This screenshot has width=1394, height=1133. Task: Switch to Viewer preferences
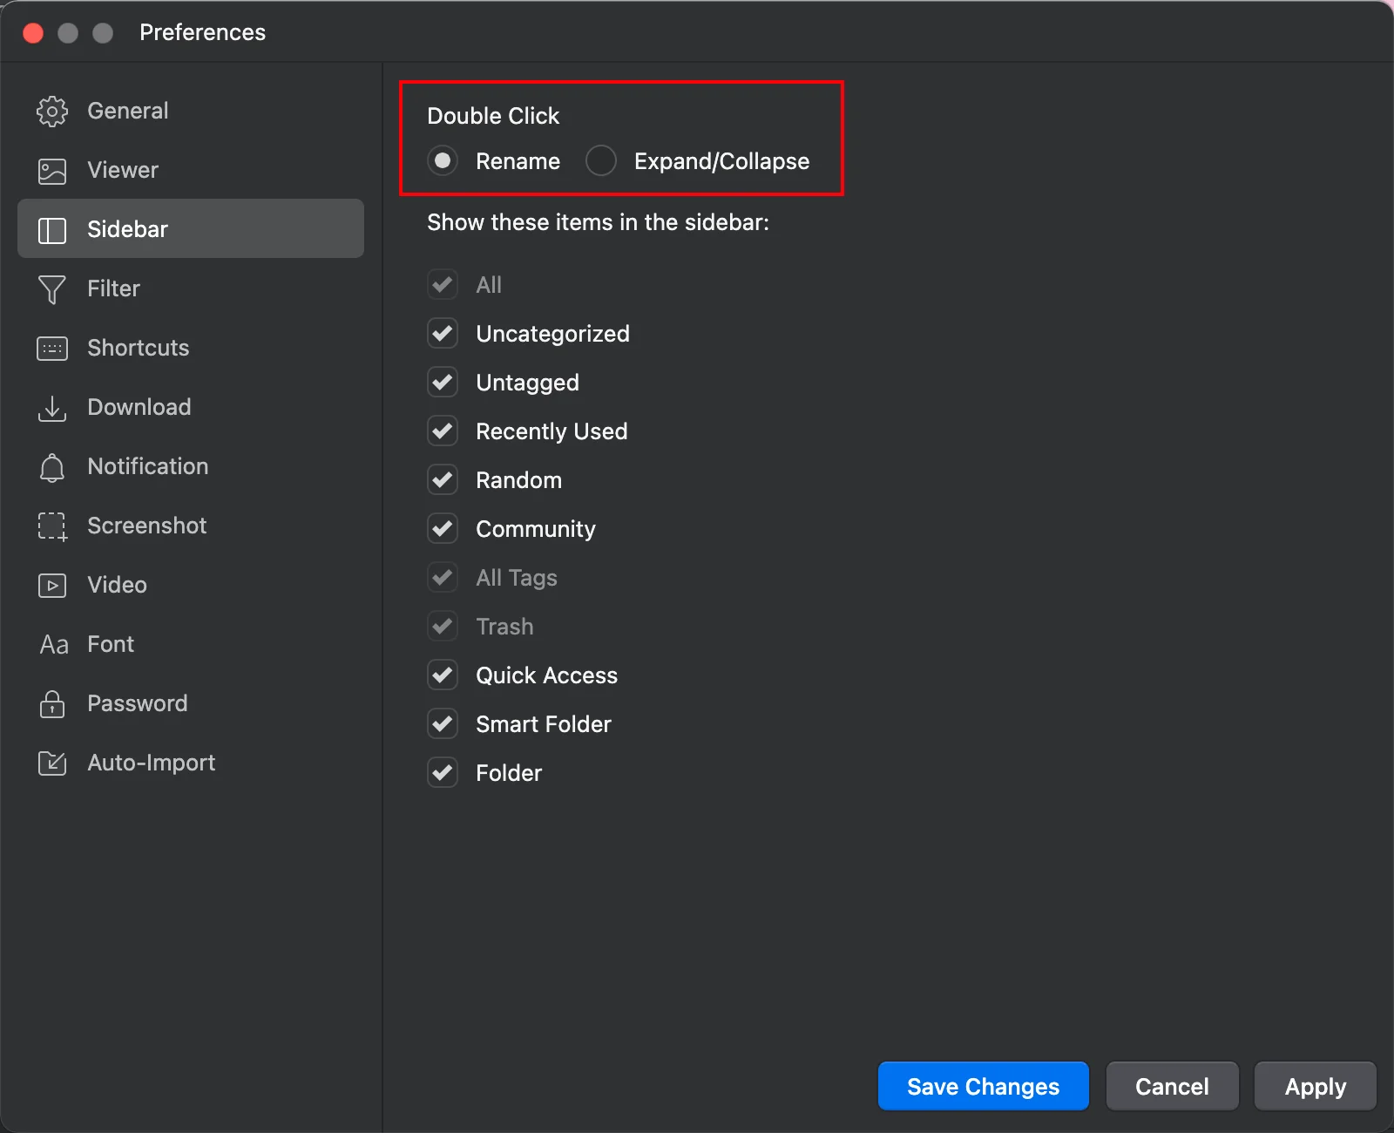coord(191,170)
